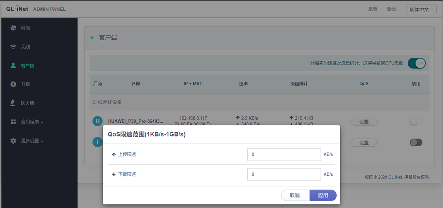Focus the 下载限速 KB/s input field

pyautogui.click(x=284, y=175)
